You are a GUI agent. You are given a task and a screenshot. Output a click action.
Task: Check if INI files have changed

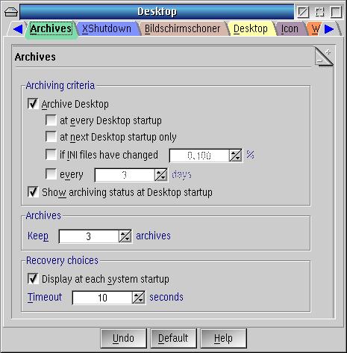pos(51,155)
